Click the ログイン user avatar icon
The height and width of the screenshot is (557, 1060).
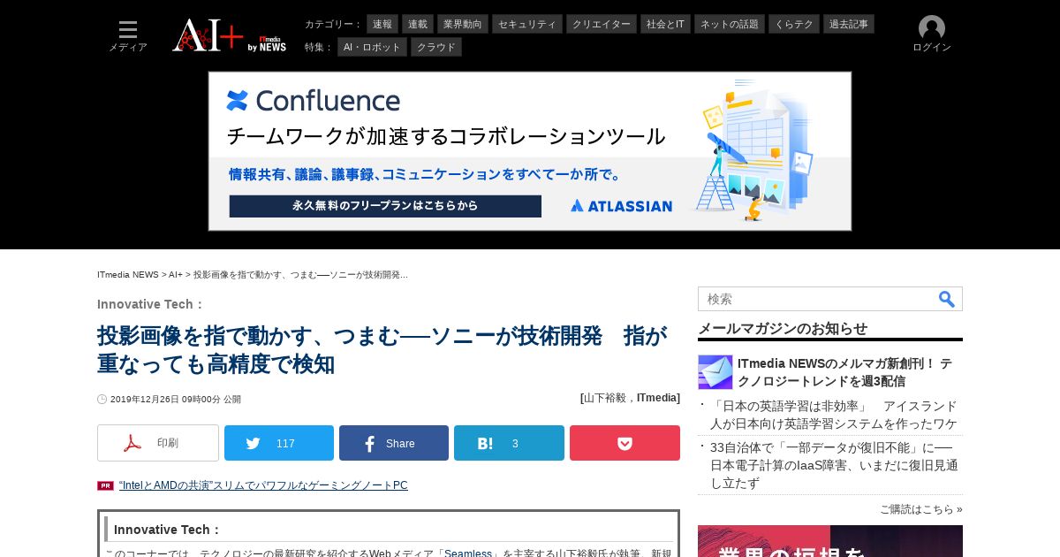tap(932, 28)
